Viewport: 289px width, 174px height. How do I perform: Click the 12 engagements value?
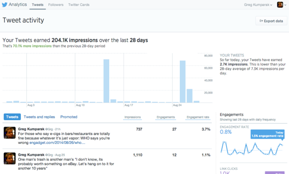(x=174, y=155)
